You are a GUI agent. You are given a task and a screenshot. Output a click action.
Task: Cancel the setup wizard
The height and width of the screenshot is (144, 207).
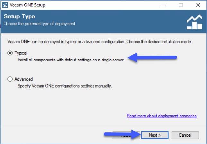tap(185, 135)
